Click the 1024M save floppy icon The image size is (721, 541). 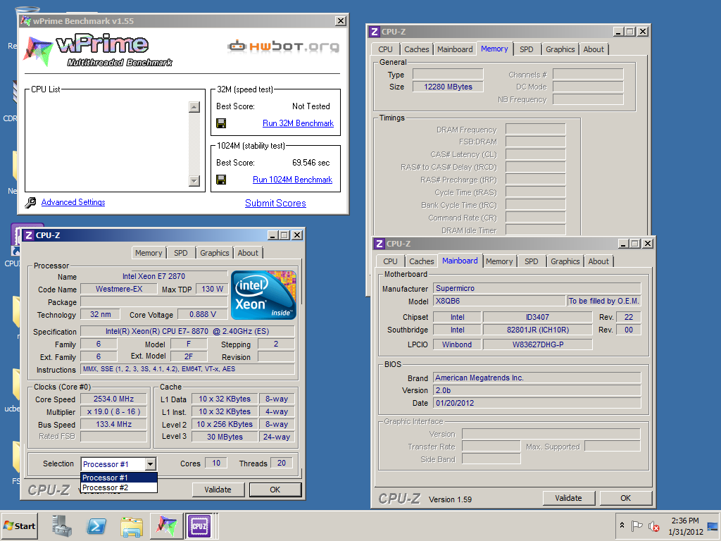point(221,180)
